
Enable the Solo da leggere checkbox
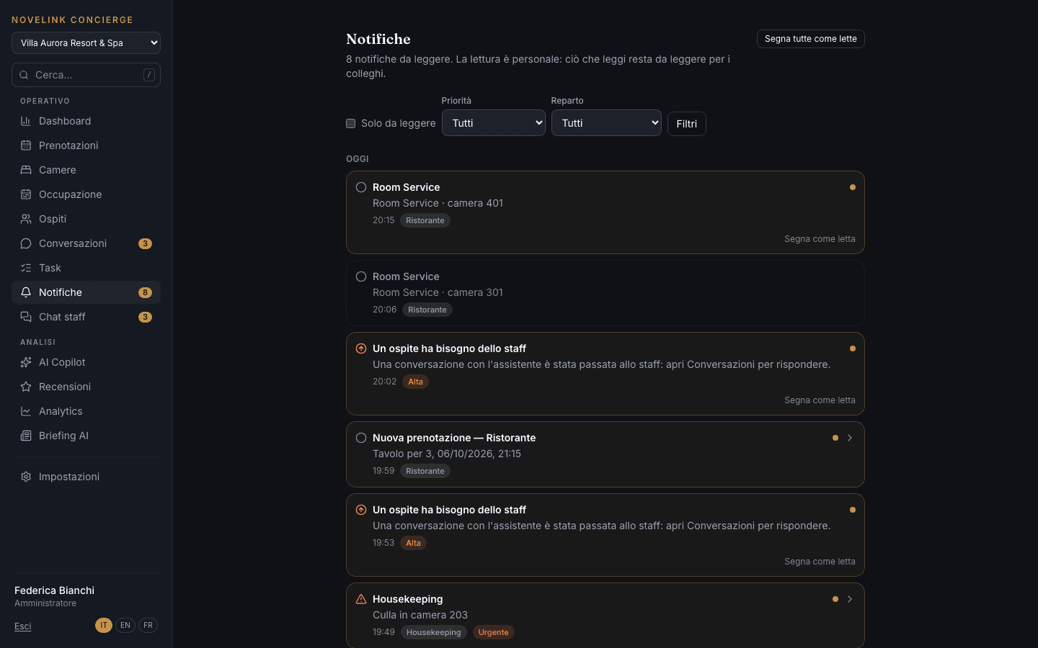351,124
